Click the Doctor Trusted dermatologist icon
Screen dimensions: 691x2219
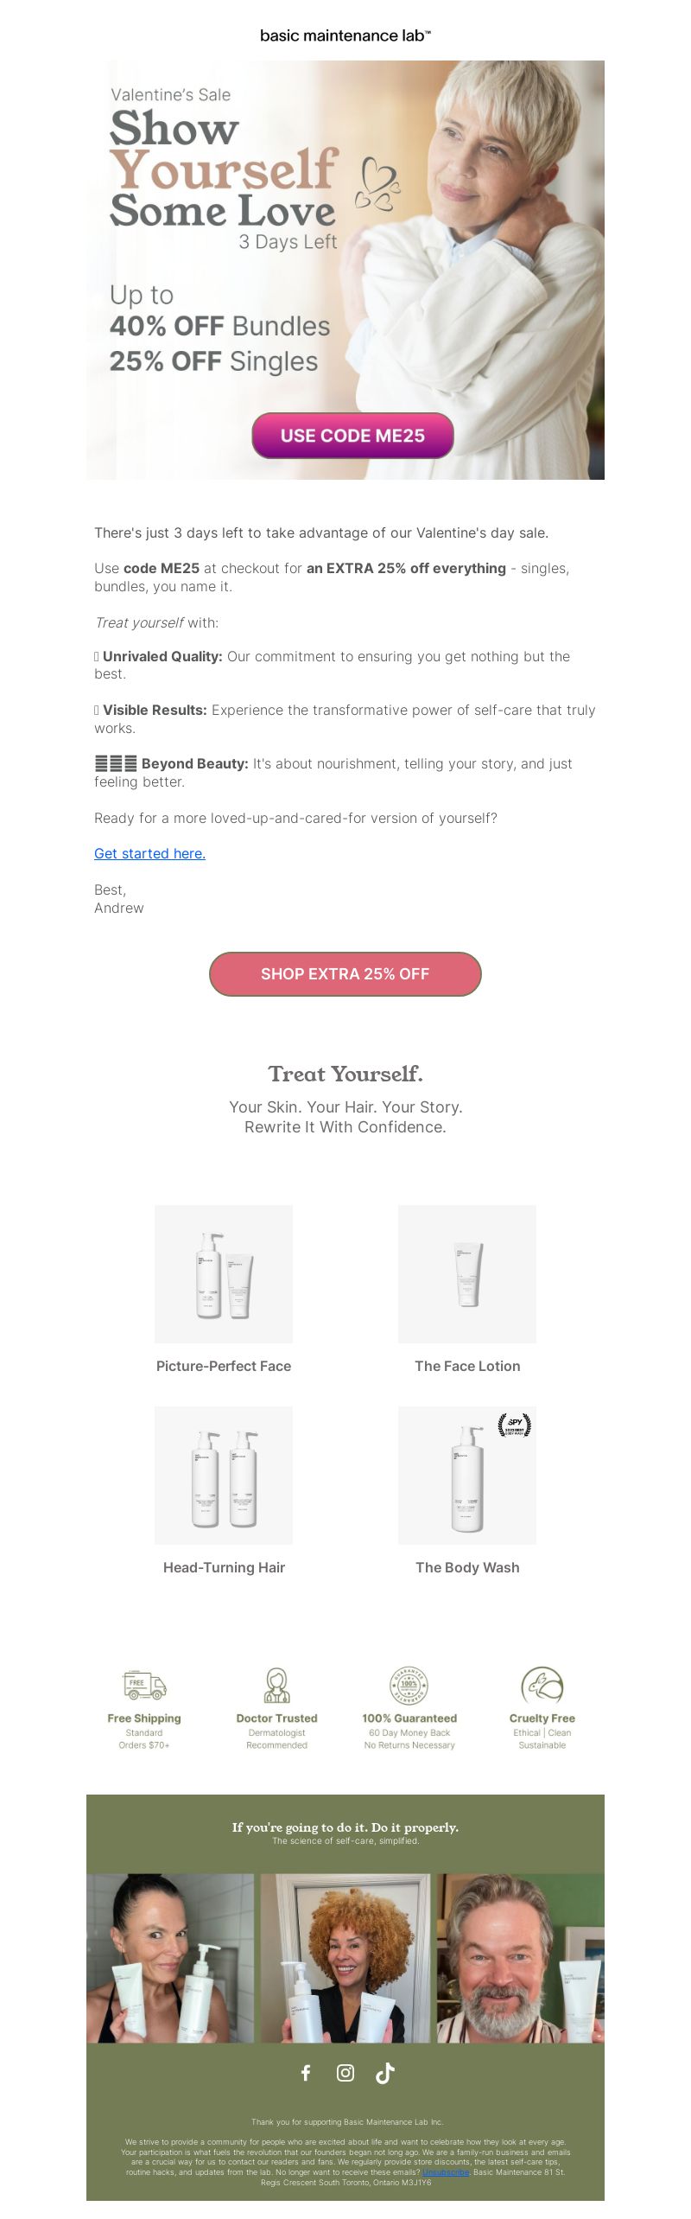pos(276,1685)
